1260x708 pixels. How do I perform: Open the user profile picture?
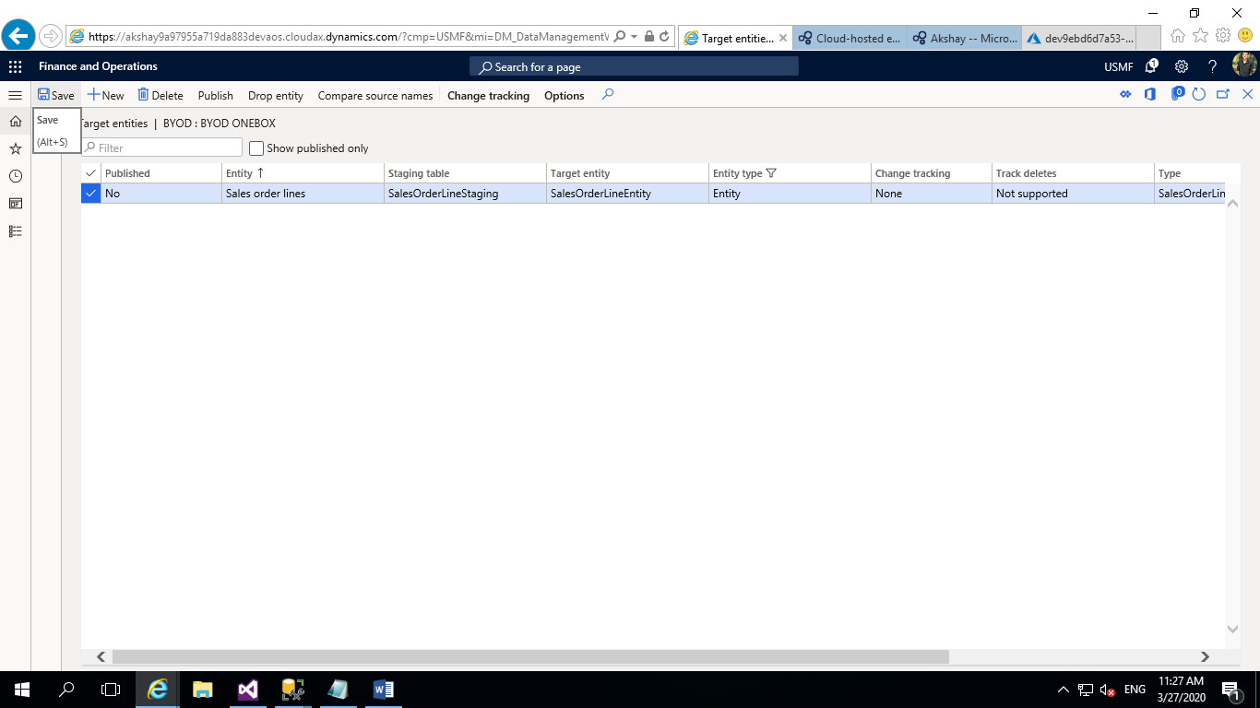(x=1244, y=65)
